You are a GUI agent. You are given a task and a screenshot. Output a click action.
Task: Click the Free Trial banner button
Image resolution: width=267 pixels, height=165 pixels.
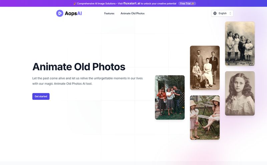187,4
